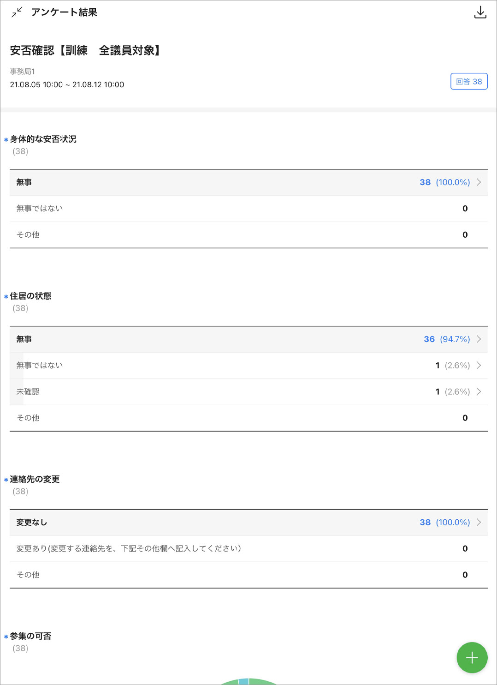
Task: Open chevron for 無事ではない housing row
Action: pos(479,366)
